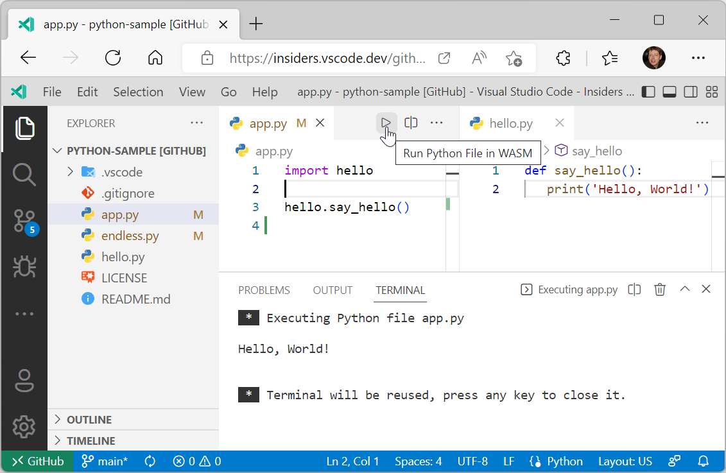This screenshot has width=726, height=473.
Task: Toggle the secondary side bar
Action: click(x=690, y=92)
